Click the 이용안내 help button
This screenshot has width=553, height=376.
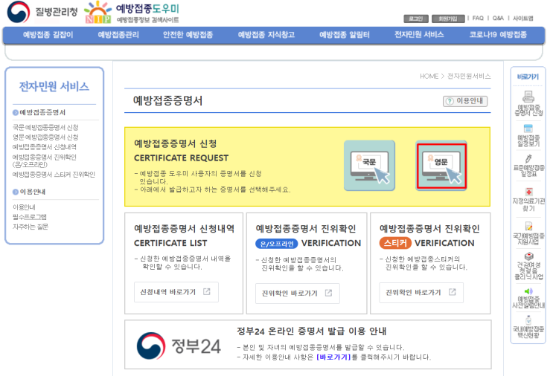[x=465, y=101]
